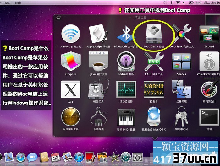Viewport: 220px width, 166px height.
Task: Open Time Machine status in menu bar
Action: [165, 3]
